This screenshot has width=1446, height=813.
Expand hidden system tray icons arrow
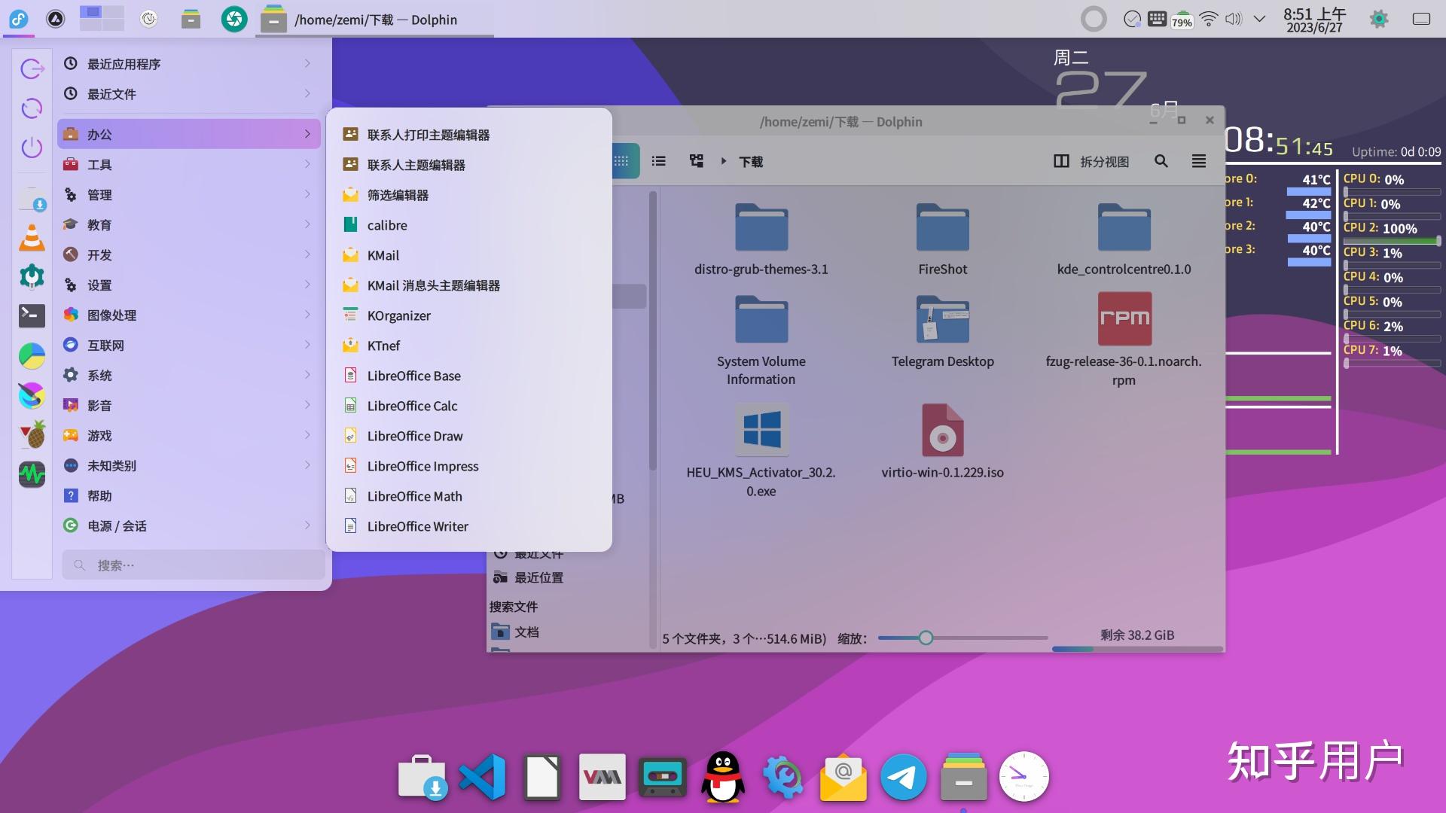pos(1259,19)
